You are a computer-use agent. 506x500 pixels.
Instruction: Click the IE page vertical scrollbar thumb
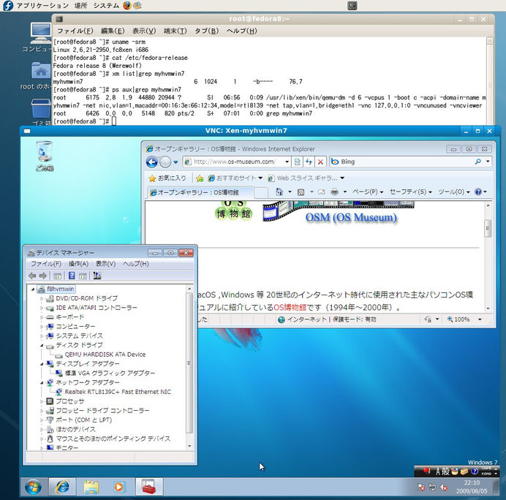coord(488,228)
